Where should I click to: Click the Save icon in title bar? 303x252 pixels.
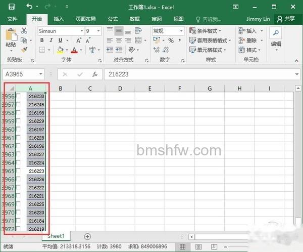12,7
